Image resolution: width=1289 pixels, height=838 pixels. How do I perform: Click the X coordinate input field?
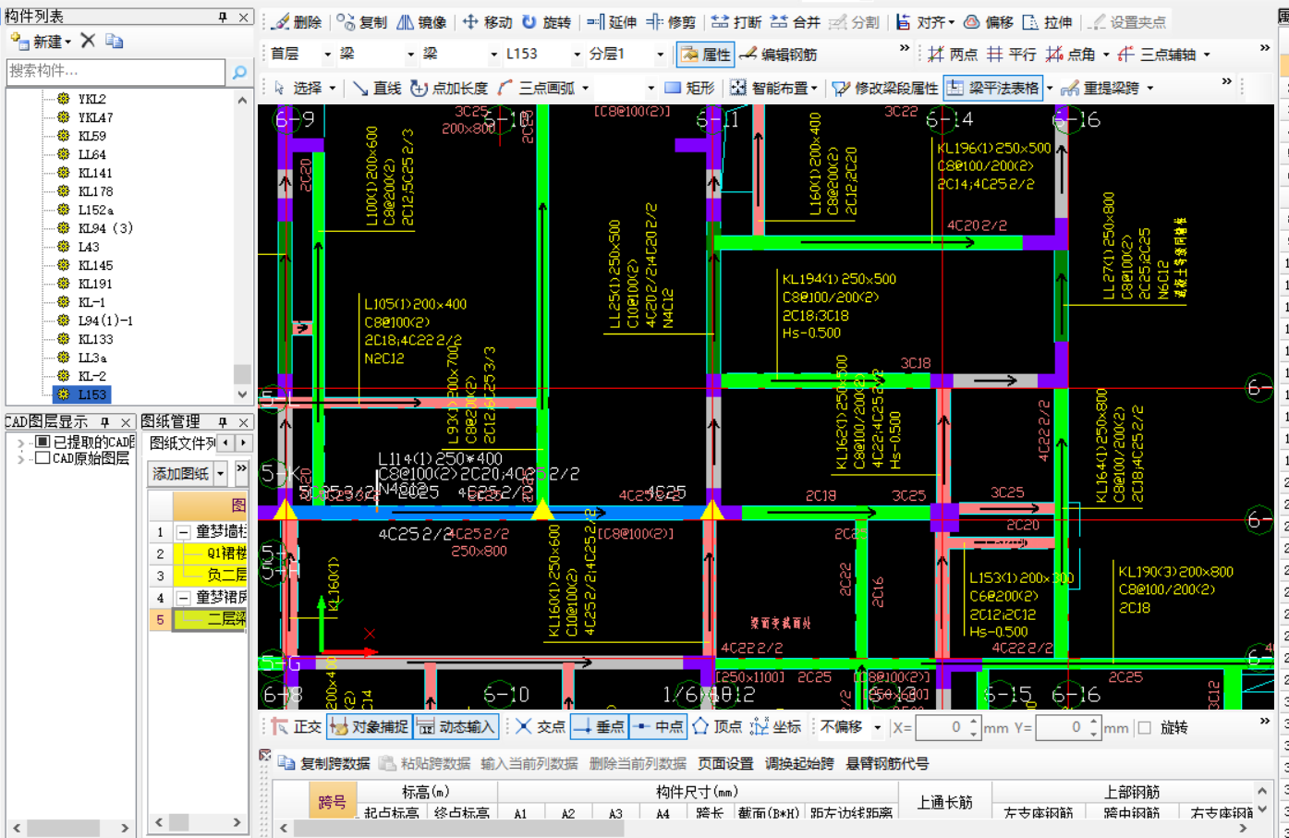point(947,728)
